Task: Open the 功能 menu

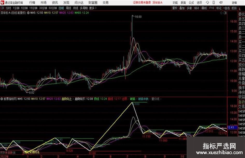Action: pos(175,3)
